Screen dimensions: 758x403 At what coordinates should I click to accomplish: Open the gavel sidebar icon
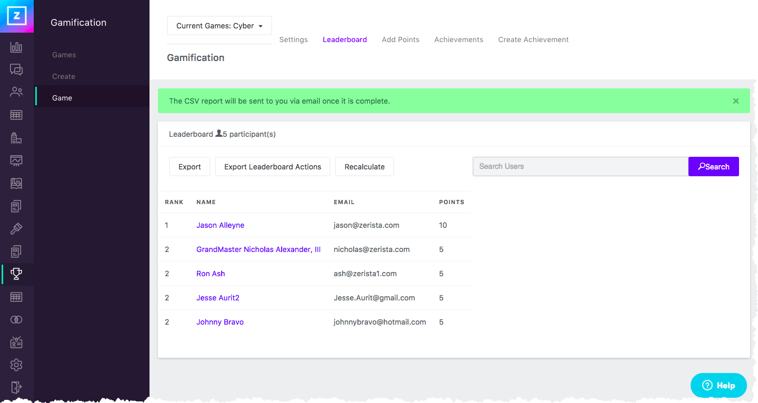[x=16, y=228]
